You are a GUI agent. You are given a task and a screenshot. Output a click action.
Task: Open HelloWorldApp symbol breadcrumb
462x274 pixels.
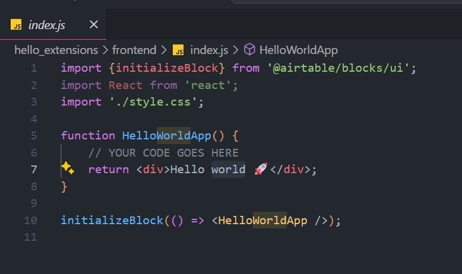point(299,50)
